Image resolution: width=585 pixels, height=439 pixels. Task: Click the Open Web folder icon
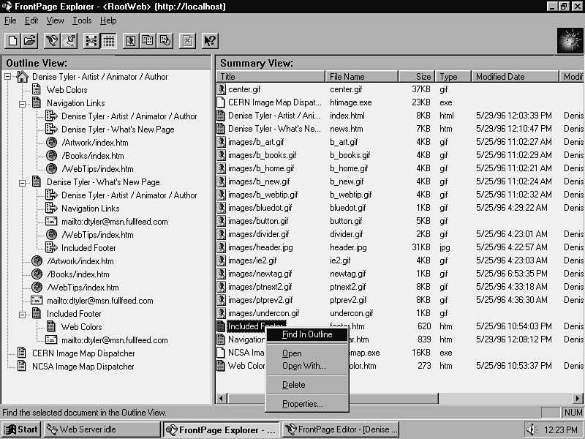(29, 41)
